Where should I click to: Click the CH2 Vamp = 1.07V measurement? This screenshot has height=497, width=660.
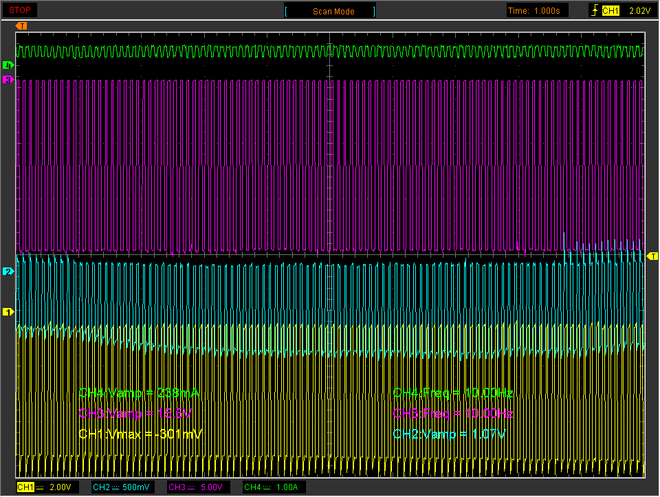[449, 434]
